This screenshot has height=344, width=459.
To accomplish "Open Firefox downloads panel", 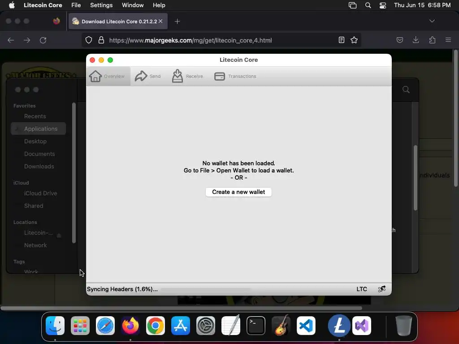I will coord(416,40).
